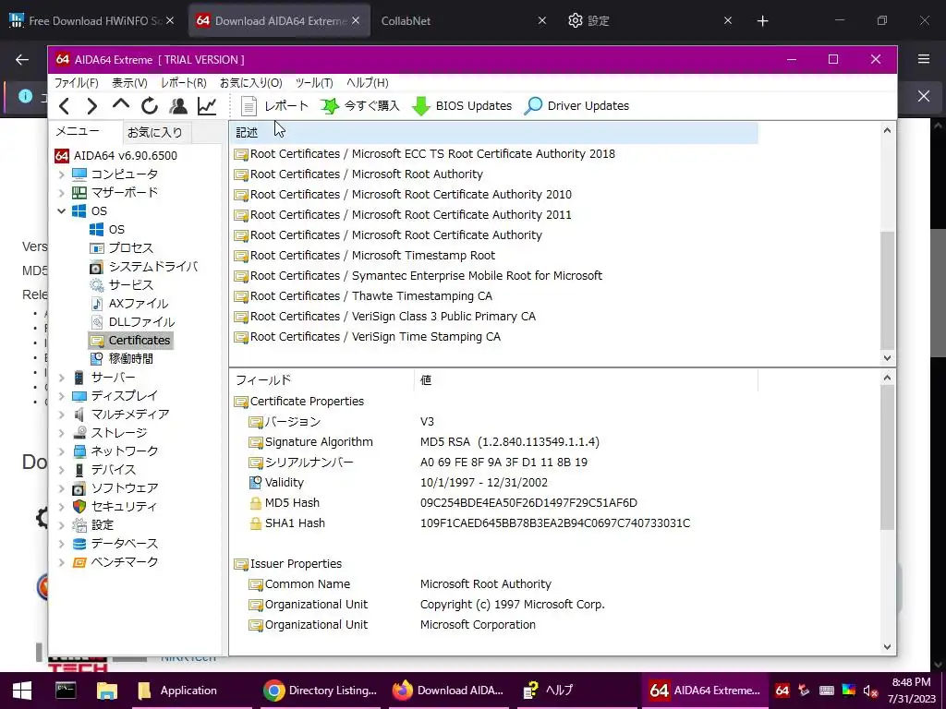
Task: Click details pane scrollbar down arrow
Action: [x=887, y=647]
